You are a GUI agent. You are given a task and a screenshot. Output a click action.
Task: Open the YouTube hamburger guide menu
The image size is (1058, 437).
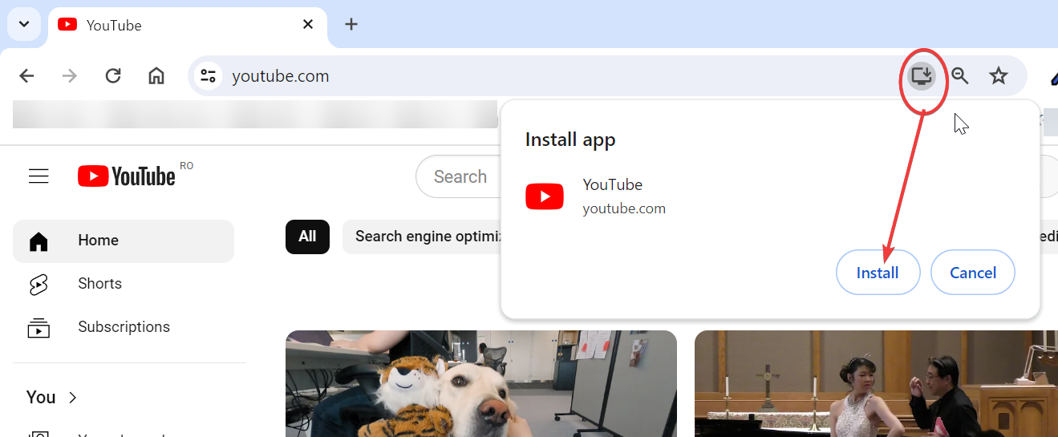39,176
